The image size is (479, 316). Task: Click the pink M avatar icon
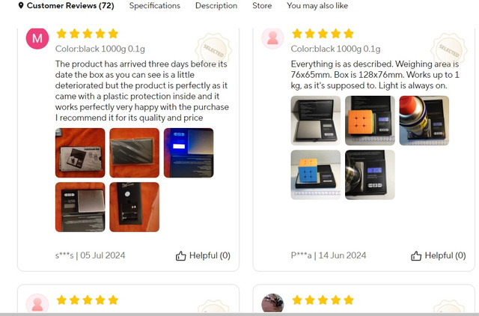tap(37, 38)
